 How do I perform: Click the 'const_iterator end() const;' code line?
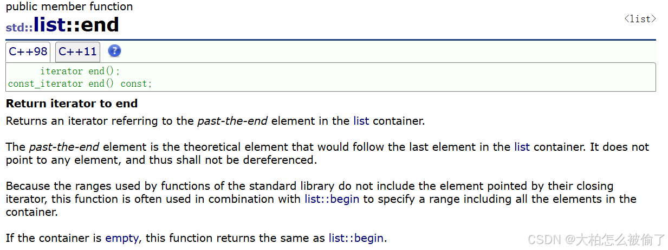pos(80,84)
